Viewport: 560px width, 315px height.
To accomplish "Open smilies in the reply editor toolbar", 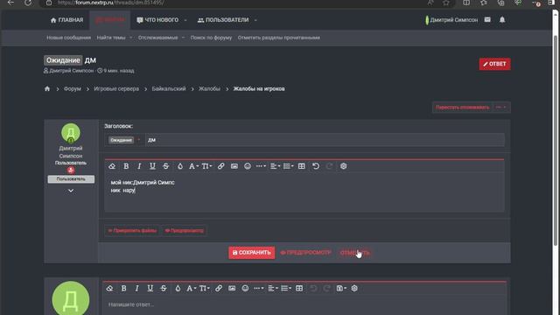I will coord(245,288).
